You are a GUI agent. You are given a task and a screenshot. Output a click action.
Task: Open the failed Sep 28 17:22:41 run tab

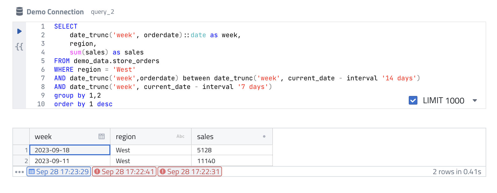(124, 172)
